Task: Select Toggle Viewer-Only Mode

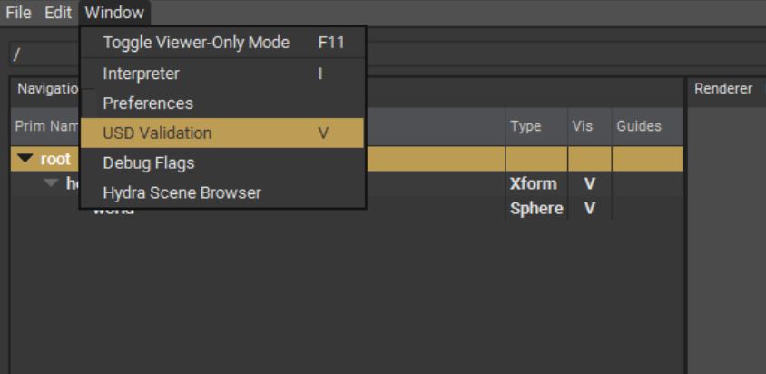Action: 196,43
